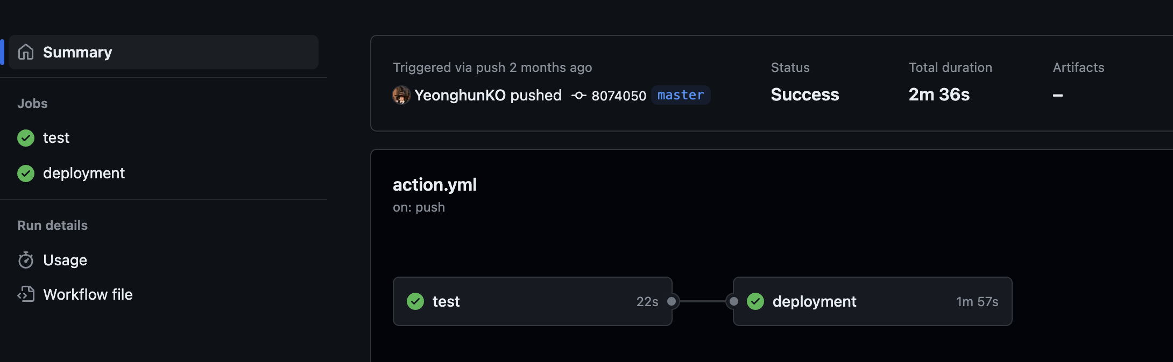Viewport: 1173px width, 362px height.
Task: Click the master branch label
Action: click(x=681, y=95)
